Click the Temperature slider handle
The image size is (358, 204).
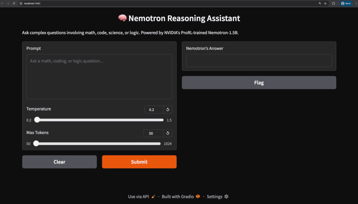tap(37, 120)
